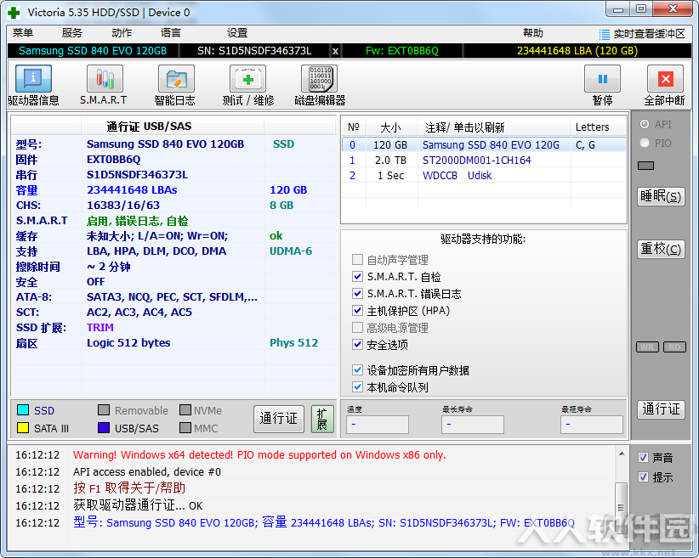Click the purple TRIM value
The width and height of the screenshot is (699, 558).
[x=99, y=328]
